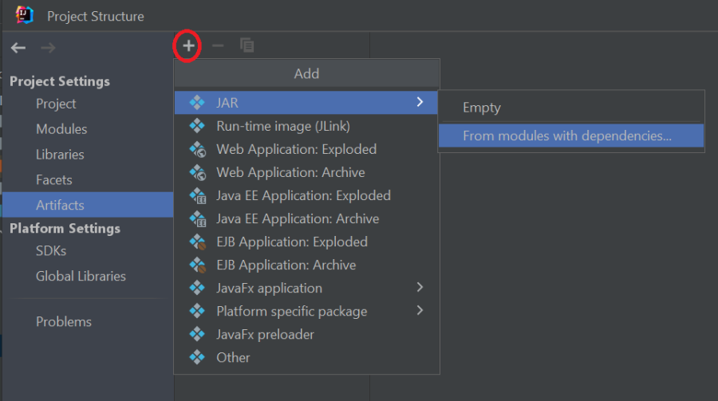Click the Copy artifact toolbar icon

pos(247,46)
